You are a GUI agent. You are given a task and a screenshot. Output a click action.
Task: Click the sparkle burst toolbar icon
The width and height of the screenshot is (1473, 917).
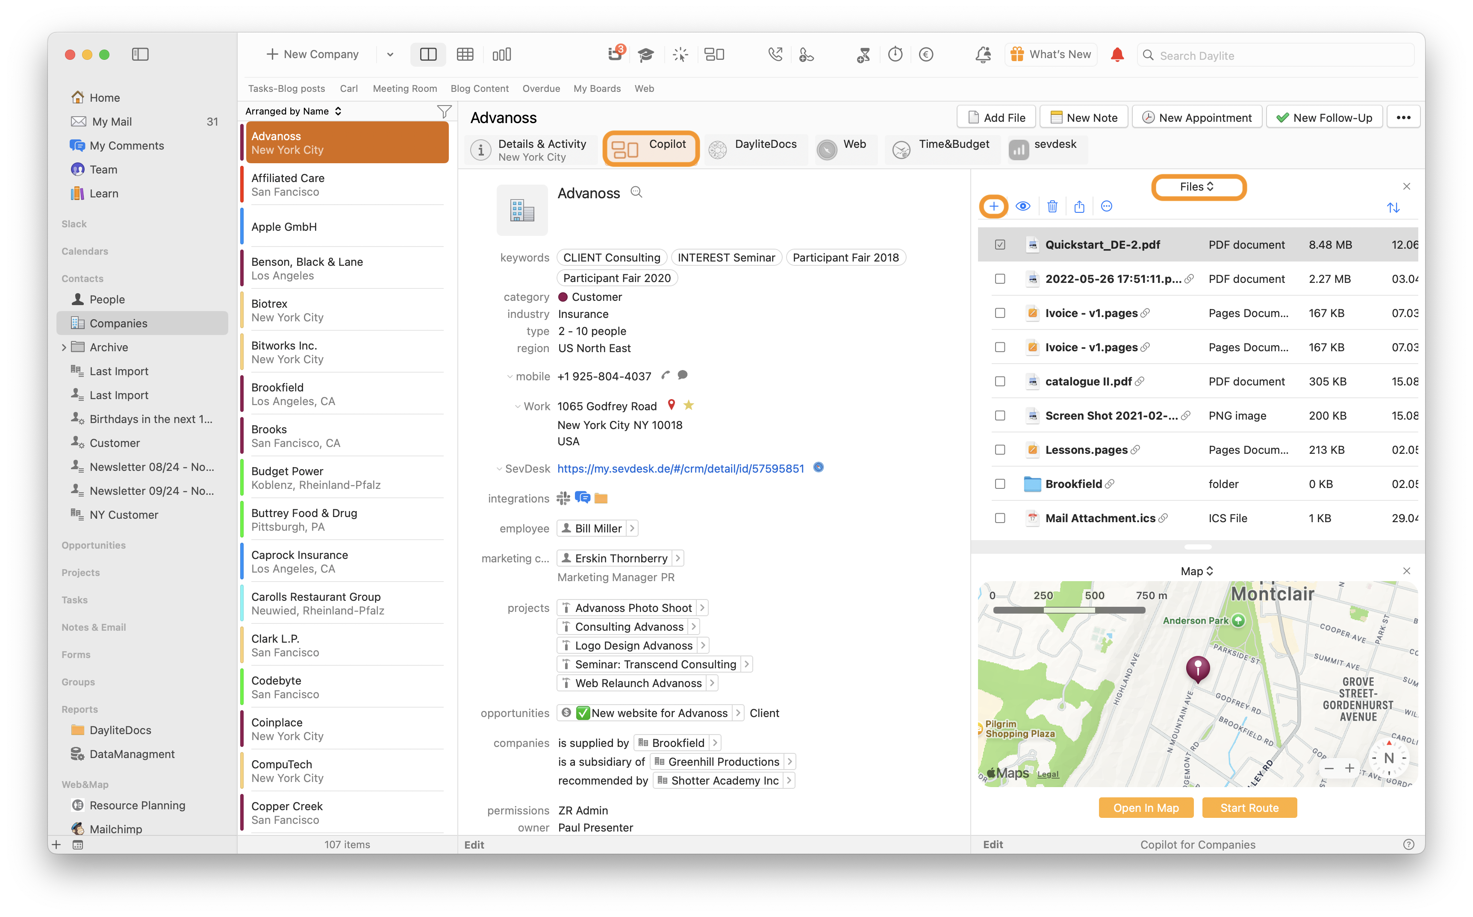pos(680,55)
